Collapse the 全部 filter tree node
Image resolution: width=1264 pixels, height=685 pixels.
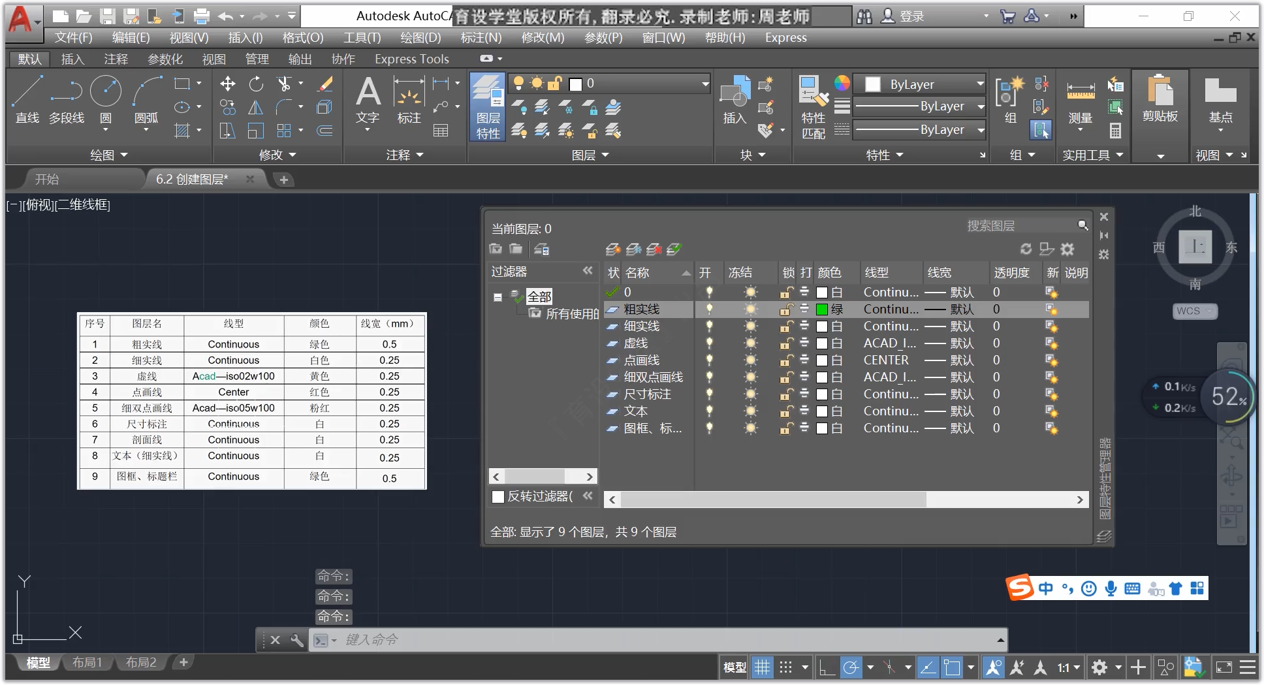coord(498,297)
